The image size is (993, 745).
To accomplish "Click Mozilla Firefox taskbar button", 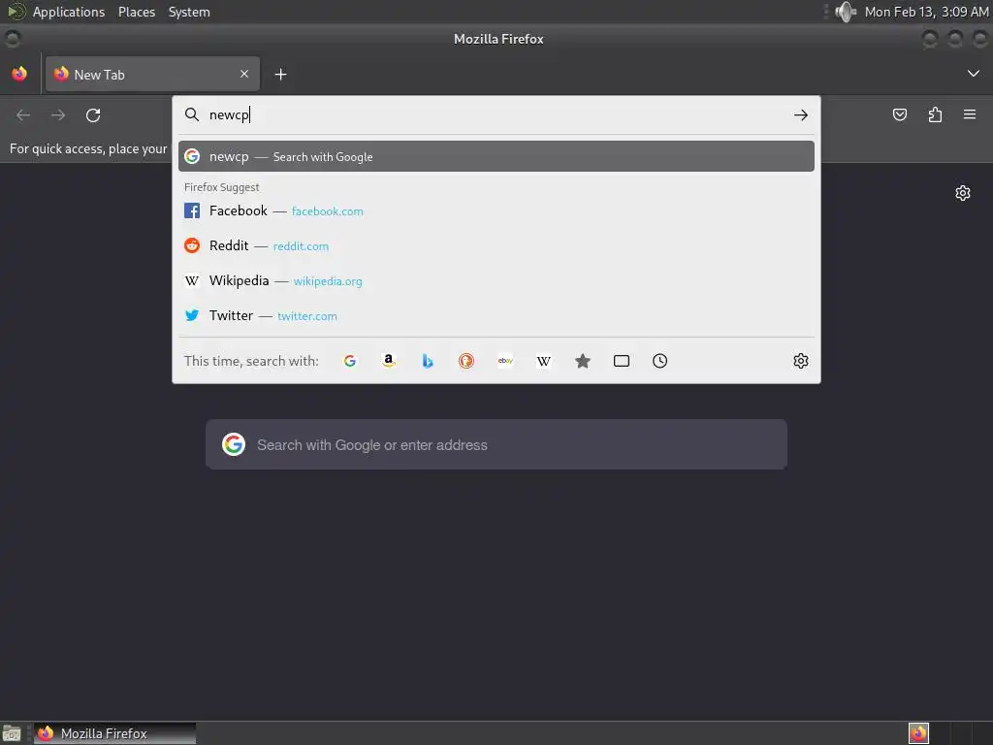I will tap(114, 733).
